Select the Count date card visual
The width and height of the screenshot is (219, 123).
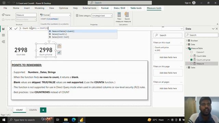21,51
